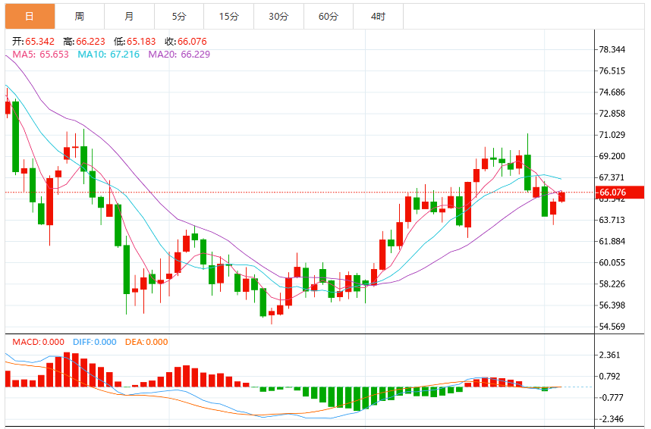The height and width of the screenshot is (429, 651).
Task: Click the MACD value label
Action: pos(38,342)
